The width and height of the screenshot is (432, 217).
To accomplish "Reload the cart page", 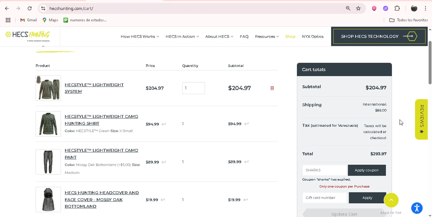I will pos(29,8).
